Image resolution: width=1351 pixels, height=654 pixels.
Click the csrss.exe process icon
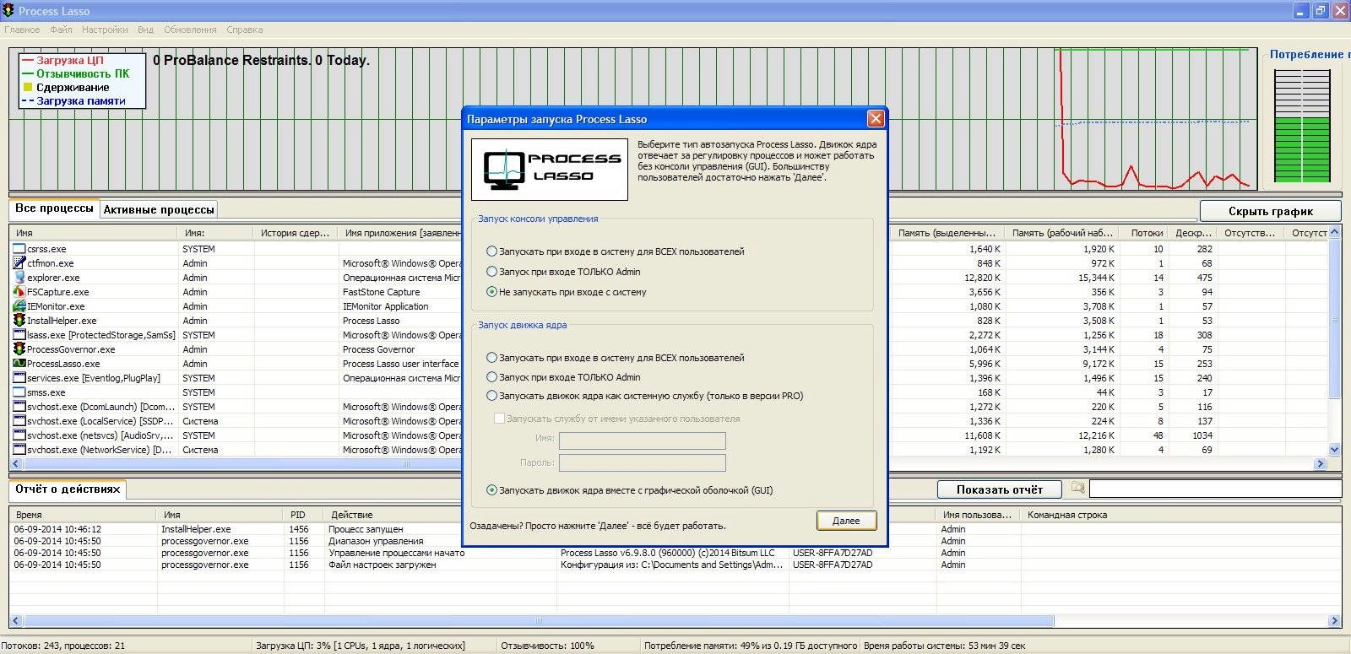coord(19,249)
